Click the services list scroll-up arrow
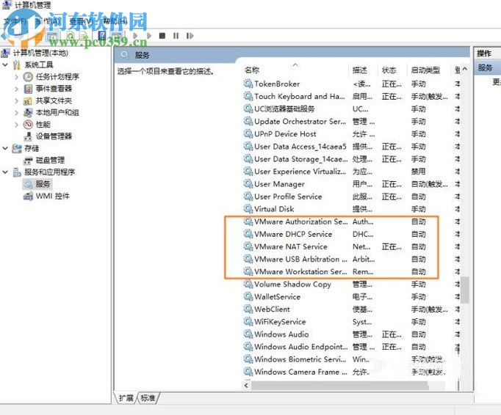The height and width of the screenshot is (415, 501). pos(465,69)
